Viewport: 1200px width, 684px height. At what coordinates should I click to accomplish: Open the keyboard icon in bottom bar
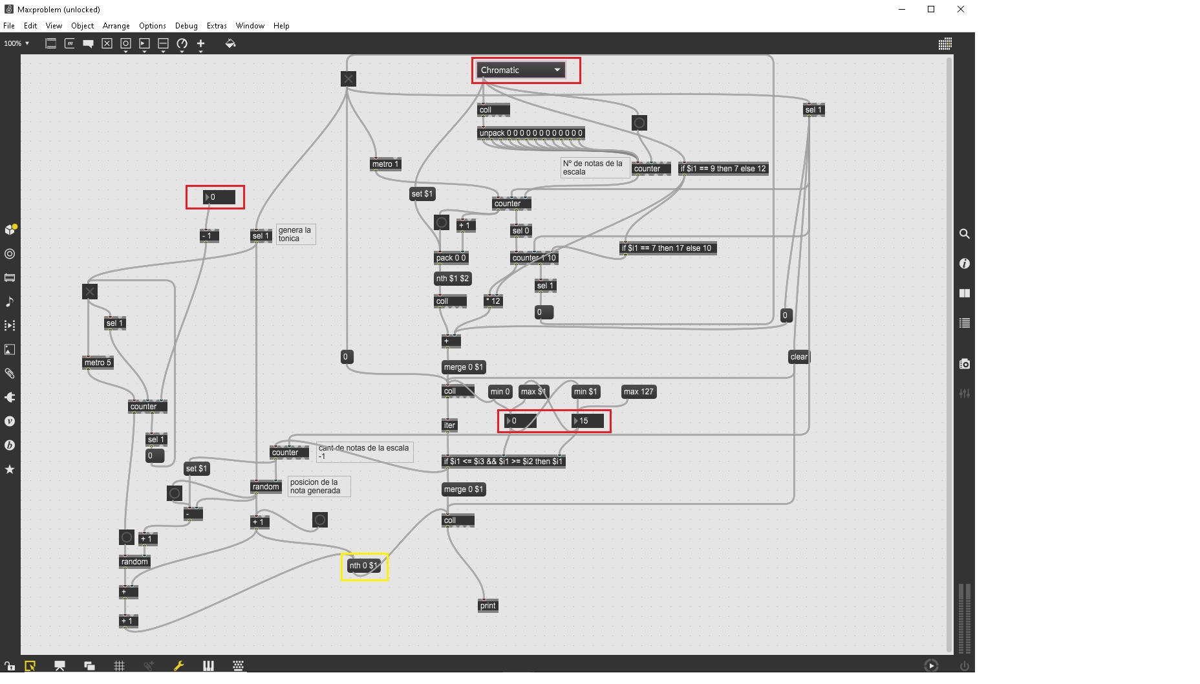[x=238, y=665]
